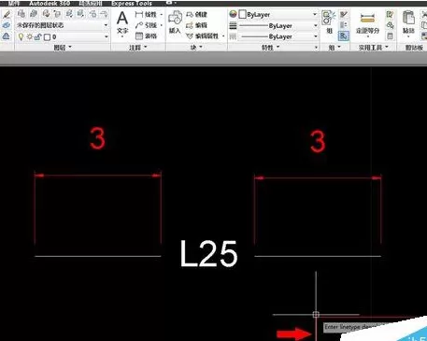The image size is (427, 341).
Task: Click the Ungroup icon in group panel
Action: tap(344, 14)
